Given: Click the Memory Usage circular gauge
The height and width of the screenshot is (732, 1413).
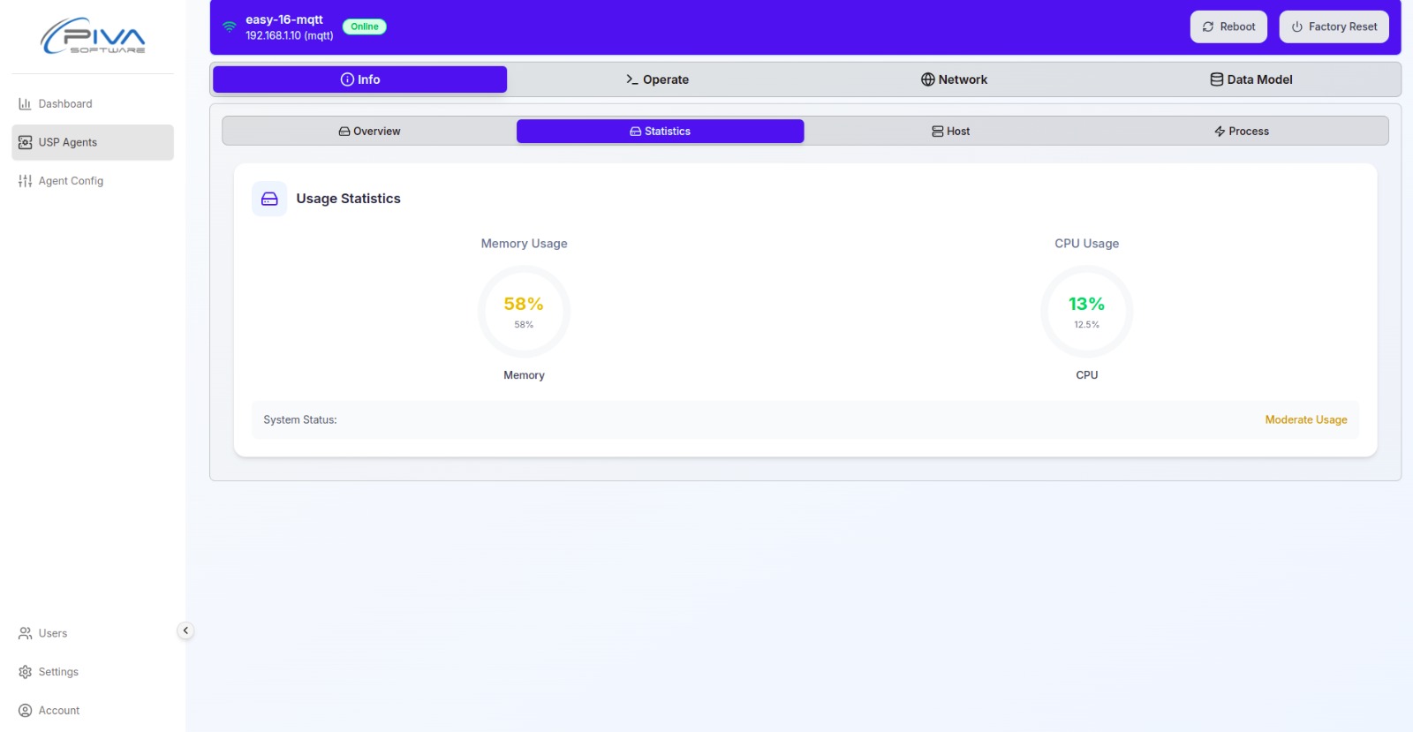Looking at the screenshot, I should 524,312.
